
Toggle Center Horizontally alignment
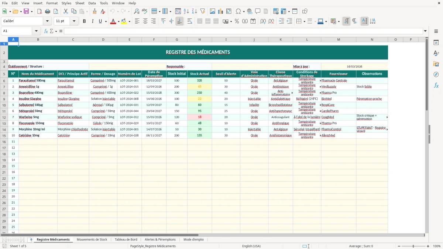pyautogui.click(x=145, y=21)
